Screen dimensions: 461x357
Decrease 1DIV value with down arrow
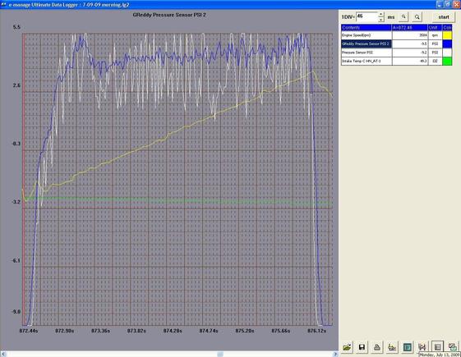point(380,20)
